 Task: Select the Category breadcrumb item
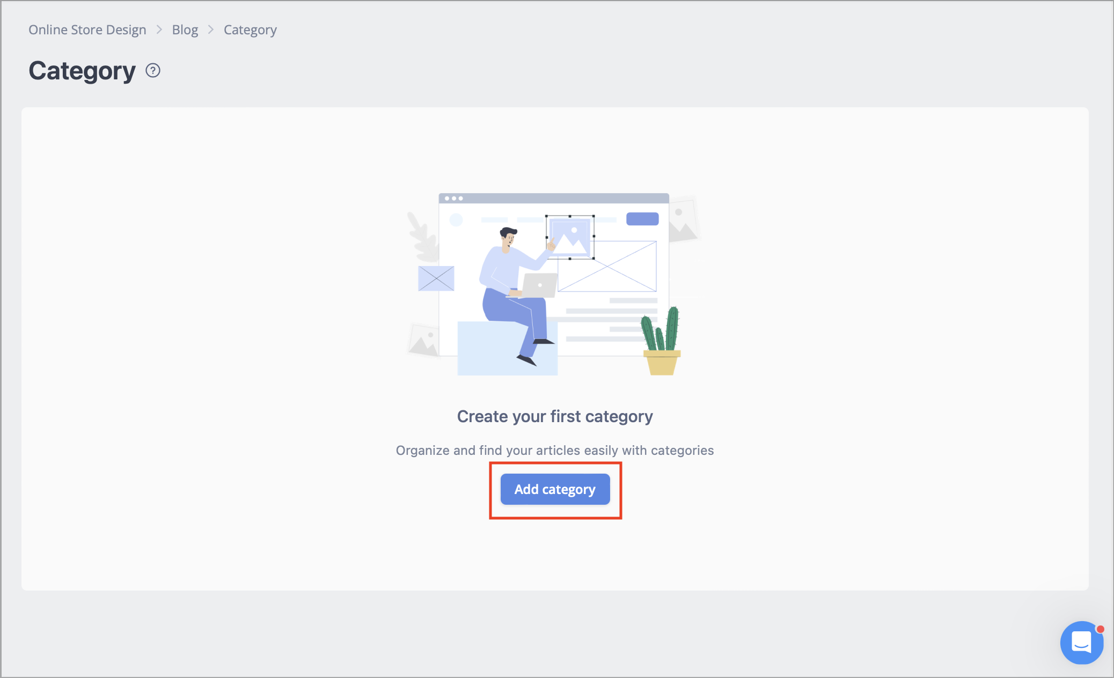click(250, 30)
